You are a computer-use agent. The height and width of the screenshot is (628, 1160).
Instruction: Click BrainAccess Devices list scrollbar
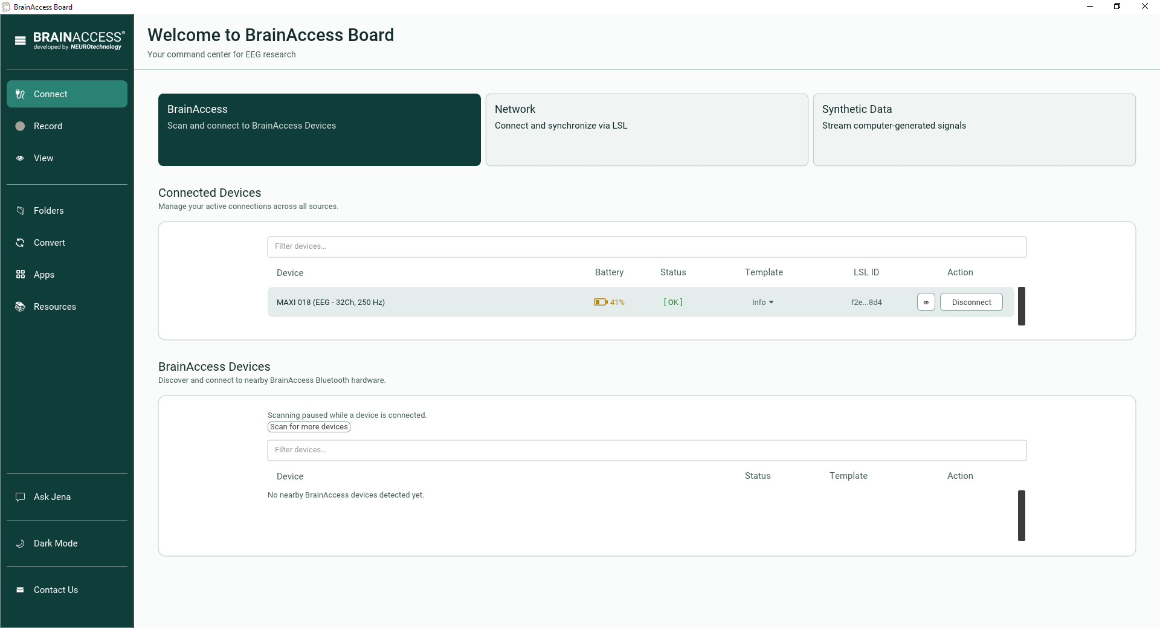pyautogui.click(x=1022, y=516)
